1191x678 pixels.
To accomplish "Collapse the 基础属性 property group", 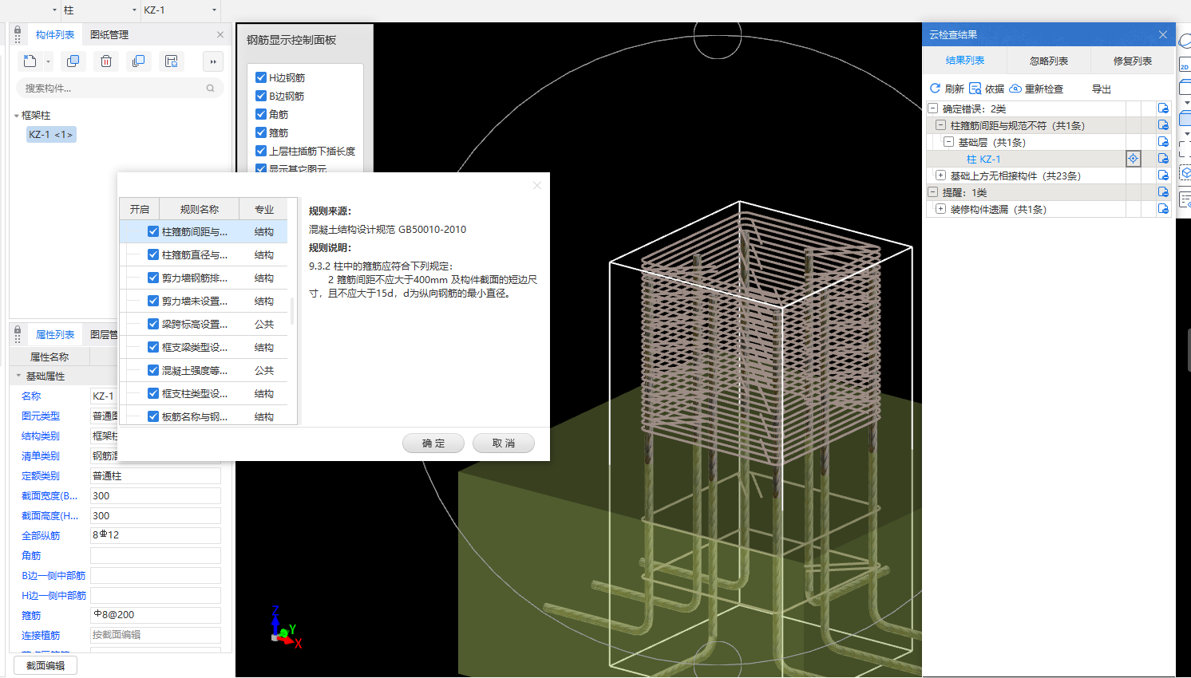I will tap(18, 376).
